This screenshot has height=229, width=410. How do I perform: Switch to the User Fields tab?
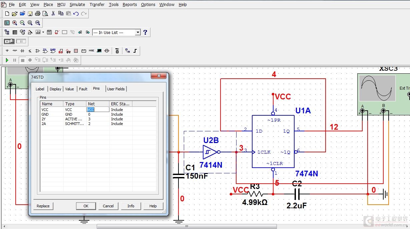(116, 89)
